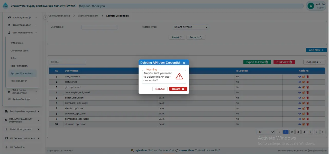This screenshot has height=154, width=329.
Task: Edit primebank_api_user1 credential
Action: point(304,119)
